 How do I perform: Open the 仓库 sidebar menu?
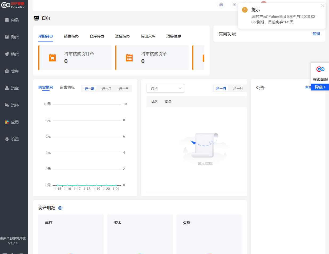(12, 71)
